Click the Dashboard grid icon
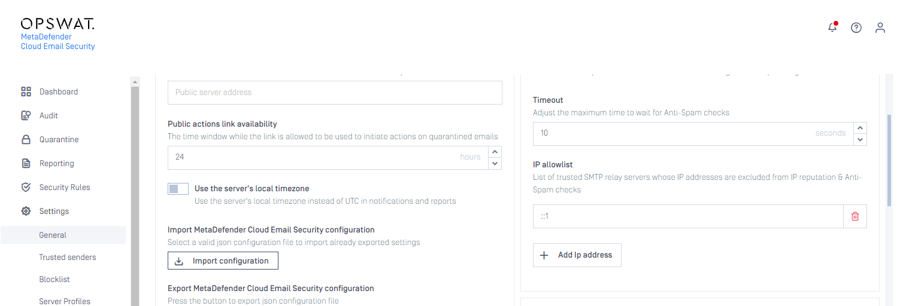This screenshot has width=903, height=306. pyautogui.click(x=26, y=91)
